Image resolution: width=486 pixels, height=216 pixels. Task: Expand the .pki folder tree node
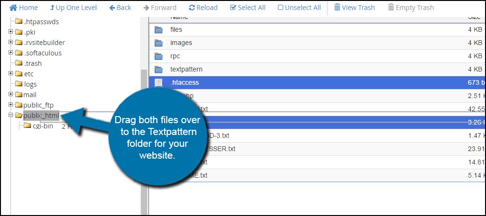click(x=11, y=32)
